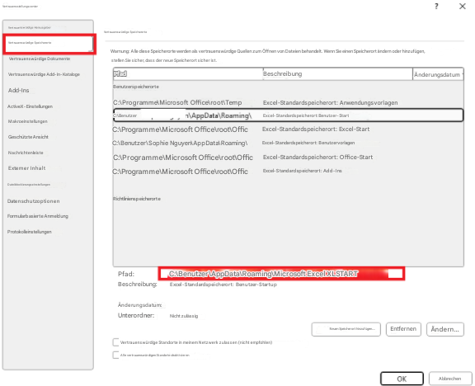Select the Excel-Start location row

[288, 129]
